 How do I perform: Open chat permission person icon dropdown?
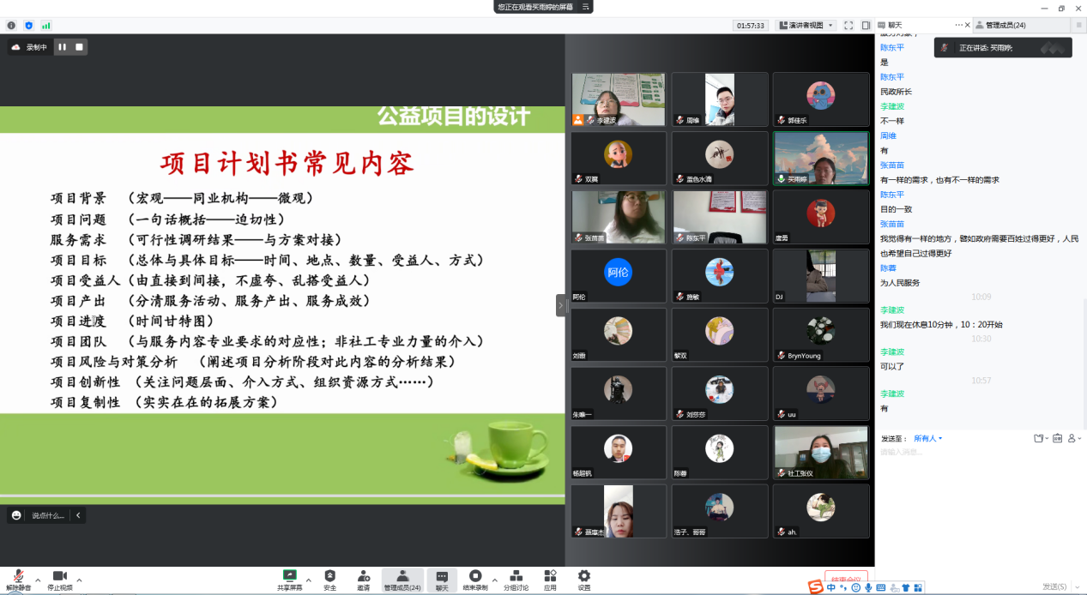click(x=1073, y=438)
